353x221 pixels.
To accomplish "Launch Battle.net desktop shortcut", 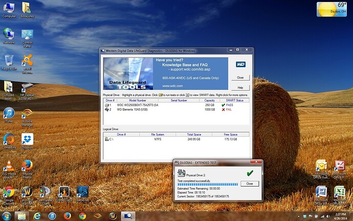I will [82, 194].
